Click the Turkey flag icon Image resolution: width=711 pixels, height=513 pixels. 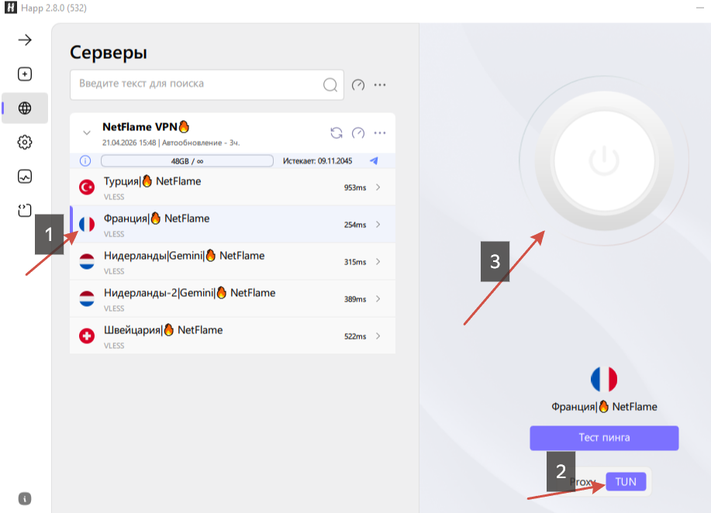coord(87,188)
